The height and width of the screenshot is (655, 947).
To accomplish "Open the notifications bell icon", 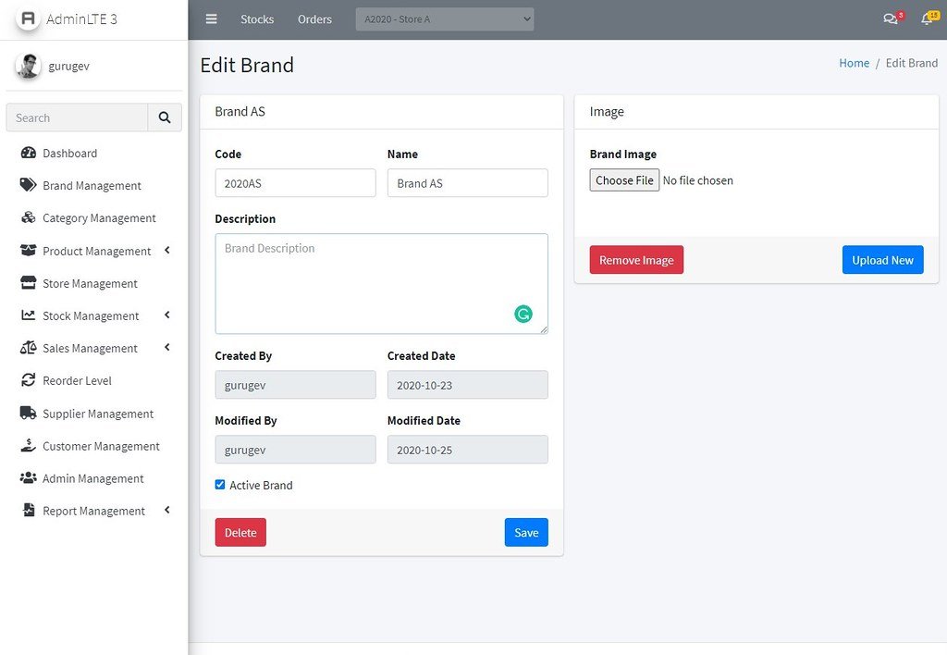I will (x=926, y=19).
